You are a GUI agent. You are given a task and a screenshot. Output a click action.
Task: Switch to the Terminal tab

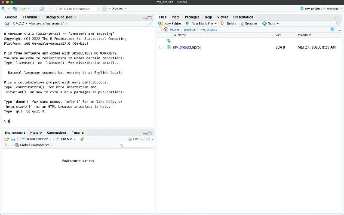(x=30, y=17)
